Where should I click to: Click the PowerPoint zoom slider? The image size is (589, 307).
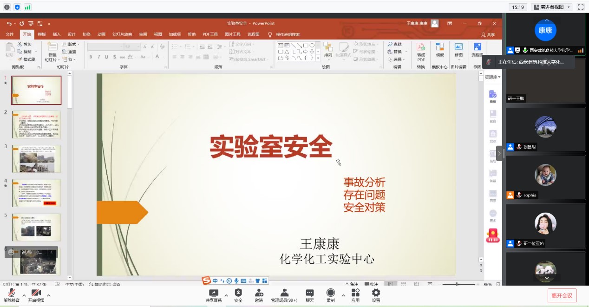point(458,284)
